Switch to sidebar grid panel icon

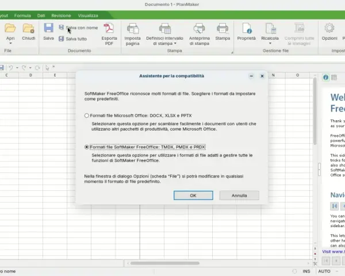(334, 77)
